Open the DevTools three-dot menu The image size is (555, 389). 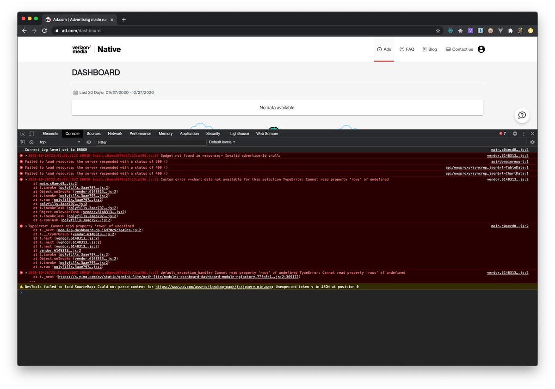(x=524, y=134)
